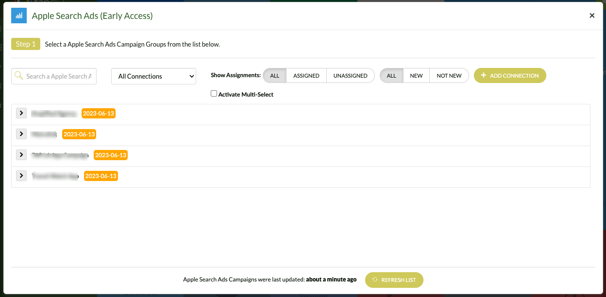Screen dimensions: 606x297
Task: Show only NOT NEW campaign groups
Action: 449,76
